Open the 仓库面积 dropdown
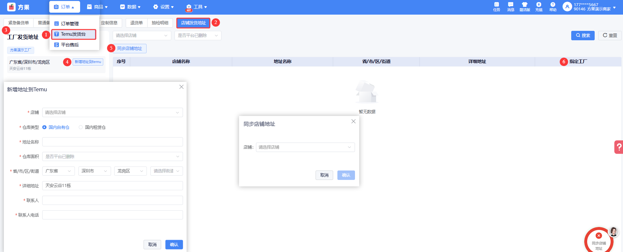This screenshot has width=623, height=252. [112, 157]
